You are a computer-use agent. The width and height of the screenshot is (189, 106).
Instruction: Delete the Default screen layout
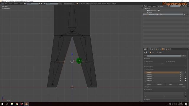pyautogui.click(x=41, y=4)
